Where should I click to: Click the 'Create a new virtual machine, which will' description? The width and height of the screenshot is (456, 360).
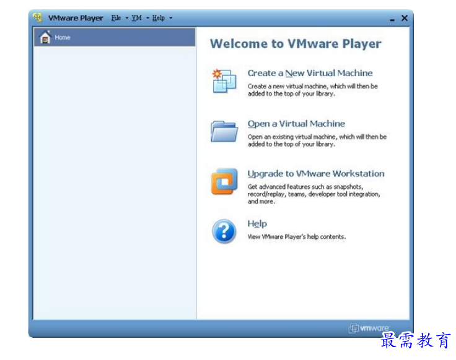click(x=313, y=90)
